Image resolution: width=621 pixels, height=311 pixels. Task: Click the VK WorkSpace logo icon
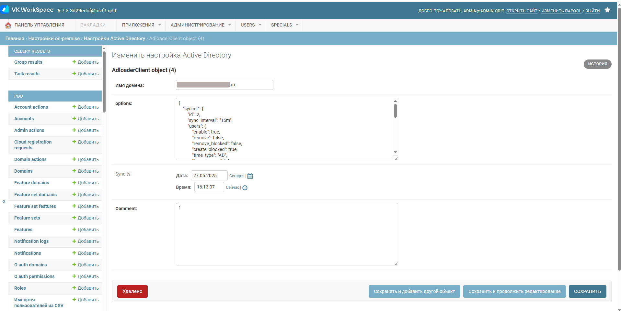[5, 10]
